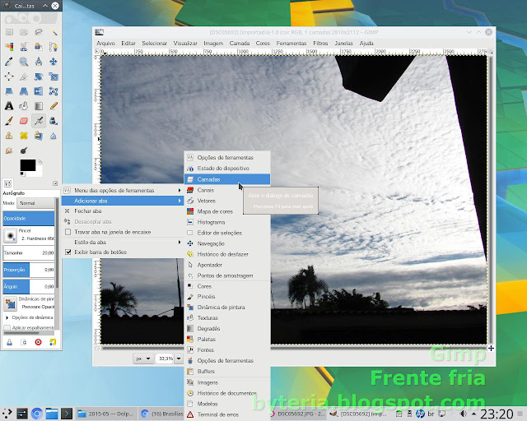Open the Cores menu in menubar
The width and height of the screenshot is (527, 421).
point(263,44)
